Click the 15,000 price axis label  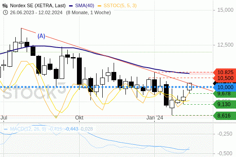coord(226,10)
